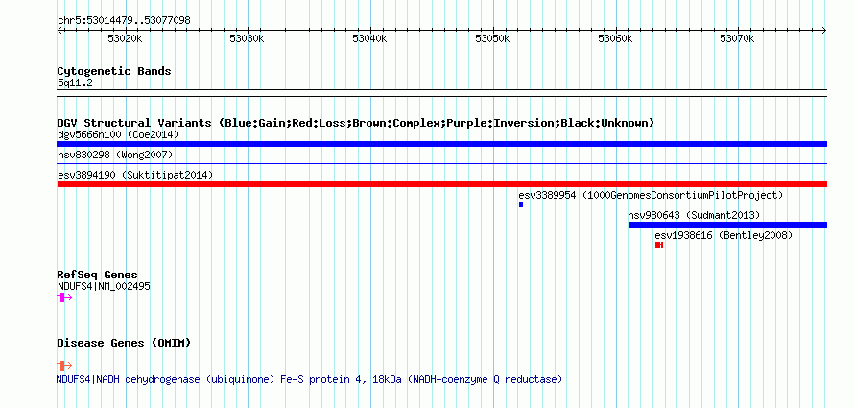Click the 5q11.2 cytogenetic band label
Image resolution: width=854 pixels, height=408 pixels.
[74, 83]
